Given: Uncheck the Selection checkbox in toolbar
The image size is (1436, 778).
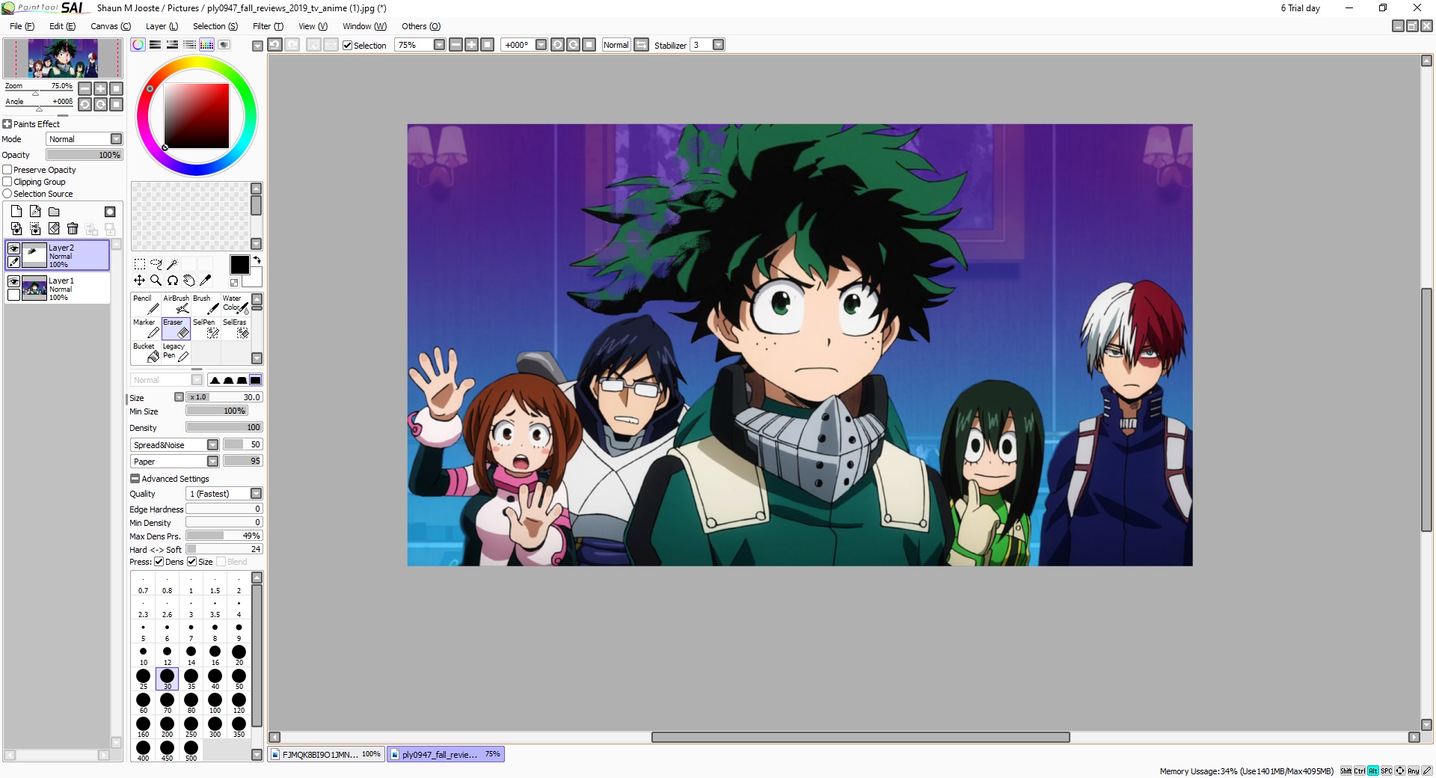Looking at the screenshot, I should click(348, 45).
